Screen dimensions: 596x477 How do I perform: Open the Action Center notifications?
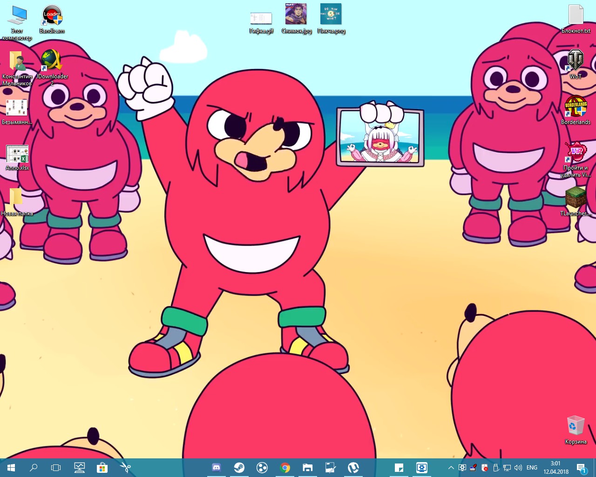581,468
